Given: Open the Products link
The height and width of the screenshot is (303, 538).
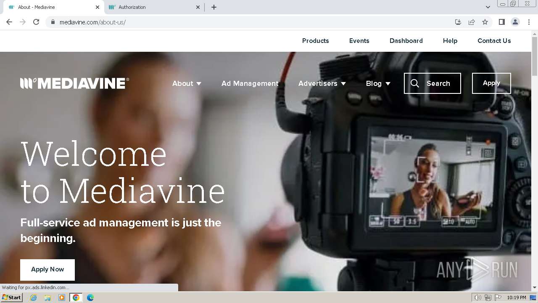Looking at the screenshot, I should click(x=315, y=41).
